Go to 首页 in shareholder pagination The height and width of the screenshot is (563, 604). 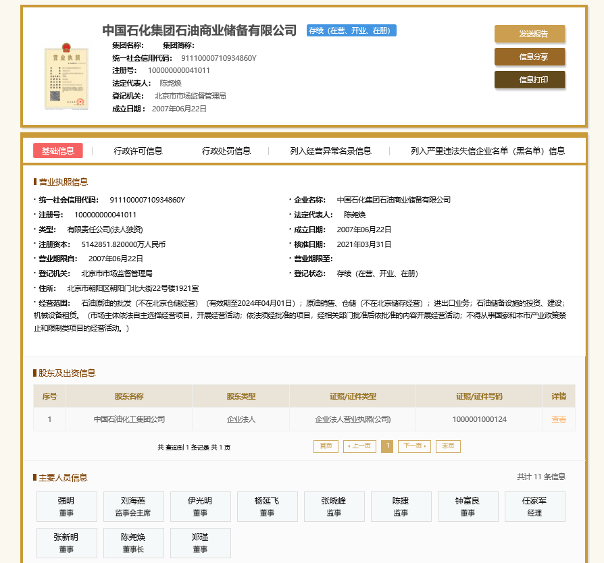(326, 446)
